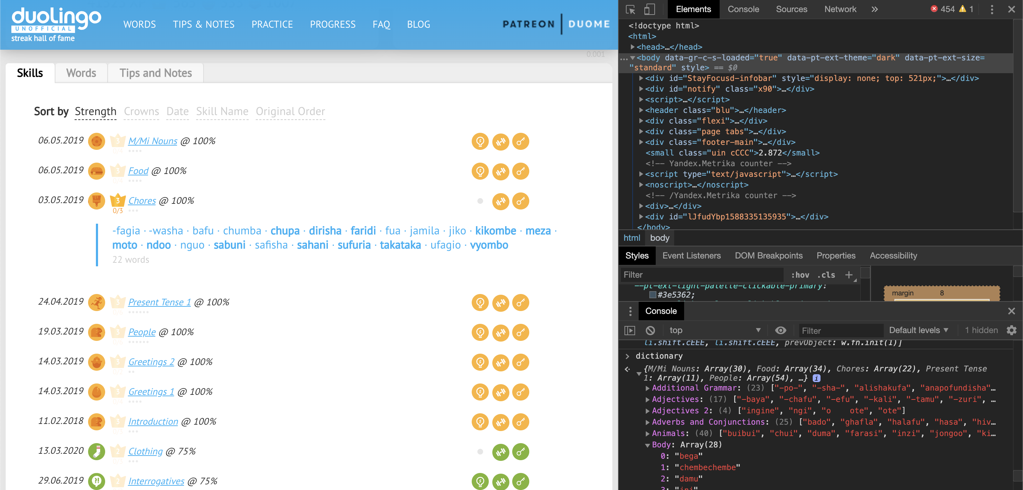Toggle the DevTools device toolbar icon
The height and width of the screenshot is (490, 1023).
tap(649, 9)
